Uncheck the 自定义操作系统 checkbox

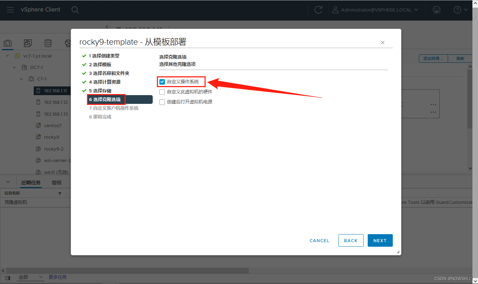click(x=162, y=82)
